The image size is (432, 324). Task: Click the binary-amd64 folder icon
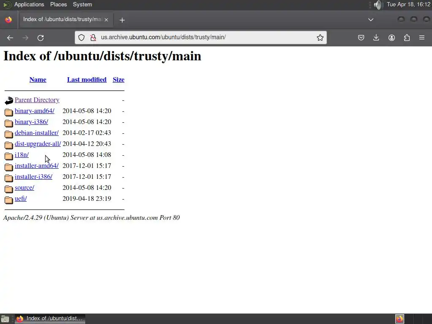9,112
